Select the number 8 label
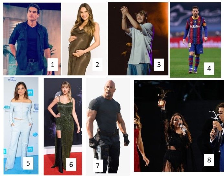 [209, 160]
